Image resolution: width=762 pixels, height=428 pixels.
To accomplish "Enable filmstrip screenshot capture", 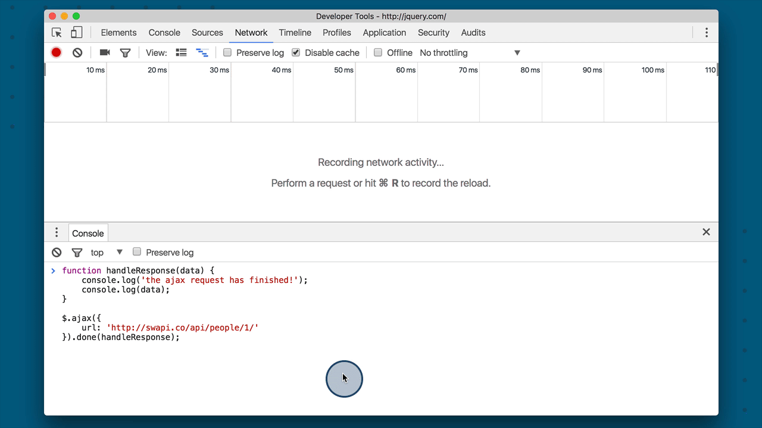I will (x=104, y=52).
